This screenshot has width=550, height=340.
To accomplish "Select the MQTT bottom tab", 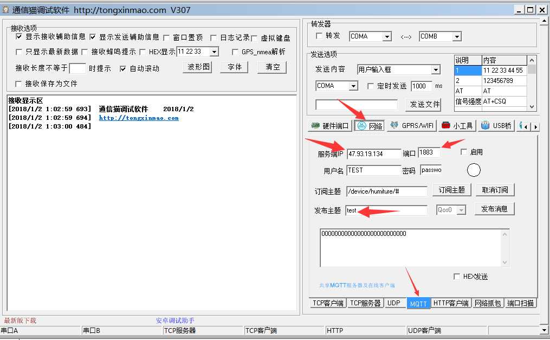I will pyautogui.click(x=418, y=304).
